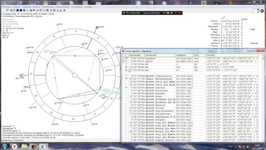The image size is (266, 150).
Task: Stop the recording with the red square button
Action: [x=179, y=13]
